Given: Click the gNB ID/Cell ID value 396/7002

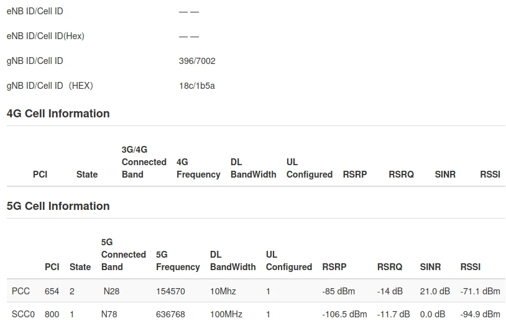Looking at the screenshot, I should pos(197,61).
